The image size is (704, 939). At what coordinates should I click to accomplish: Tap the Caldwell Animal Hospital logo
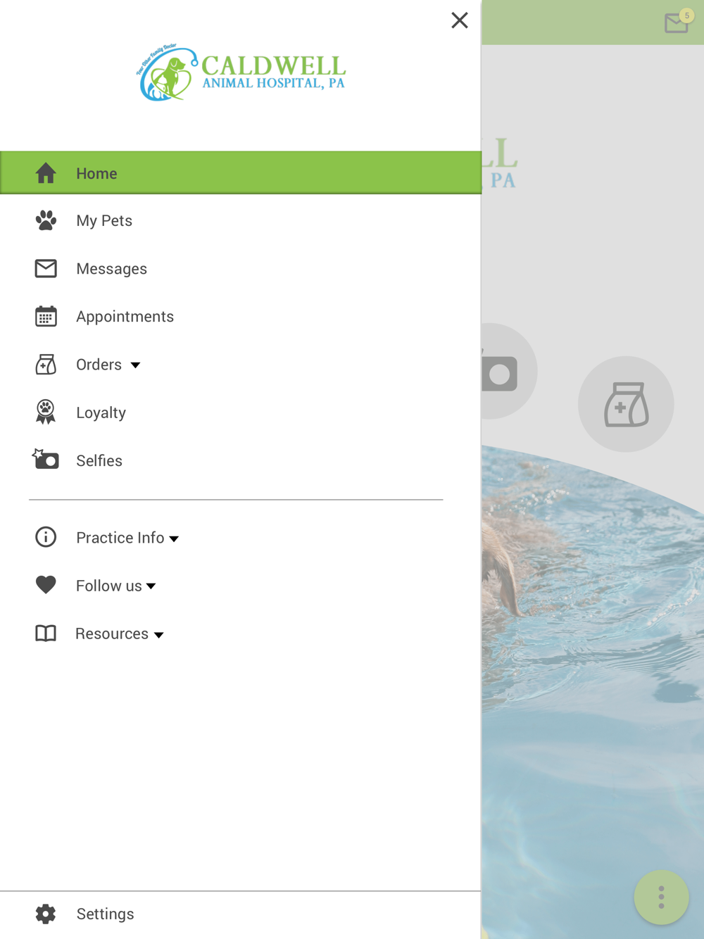[x=241, y=73]
